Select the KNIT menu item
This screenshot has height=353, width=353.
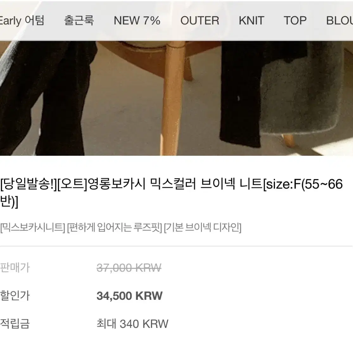251,21
